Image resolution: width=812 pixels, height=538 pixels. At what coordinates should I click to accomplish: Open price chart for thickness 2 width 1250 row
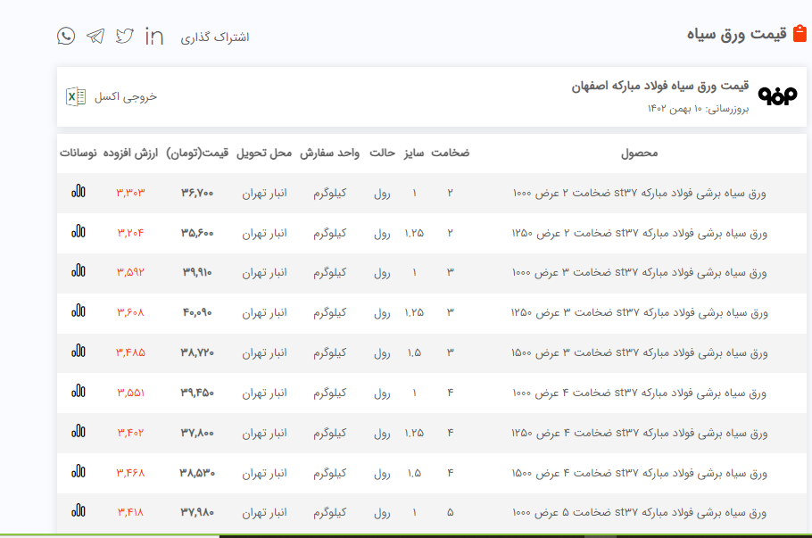79,232
